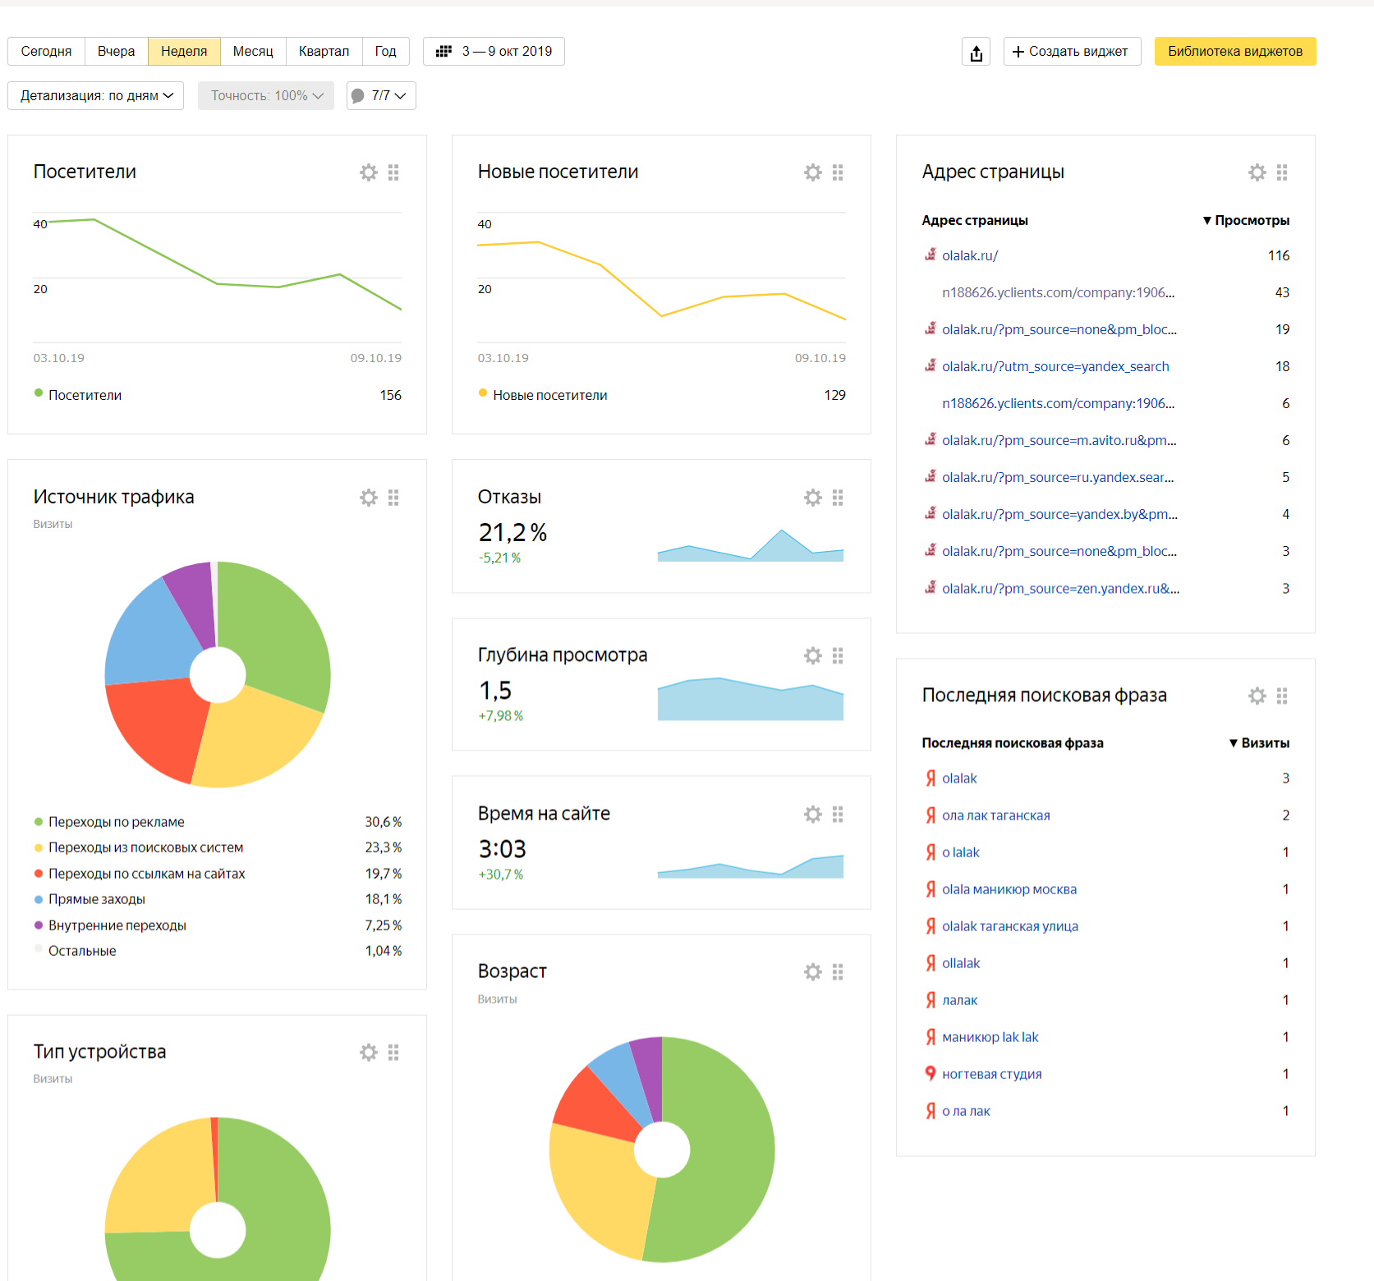This screenshot has width=1374, height=1281.
Task: Open the Библиотека виджетов button
Action: tap(1235, 51)
